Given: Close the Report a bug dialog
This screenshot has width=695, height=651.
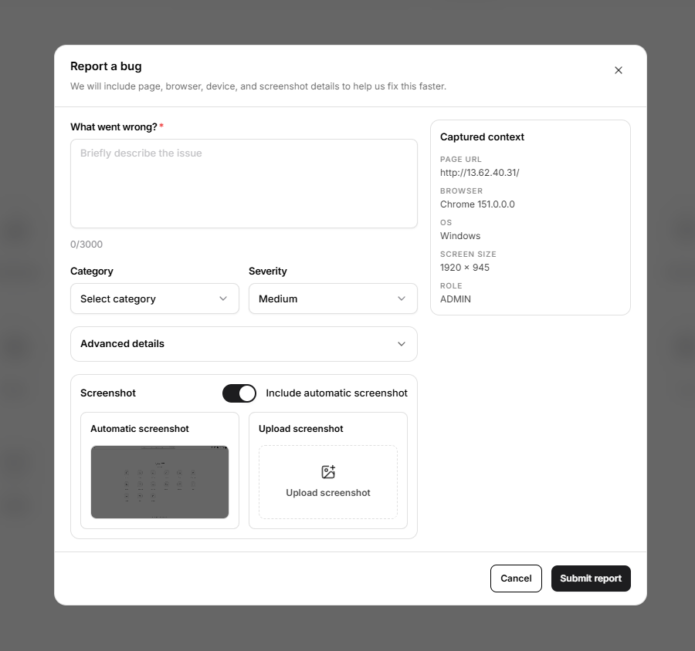Looking at the screenshot, I should 619,70.
